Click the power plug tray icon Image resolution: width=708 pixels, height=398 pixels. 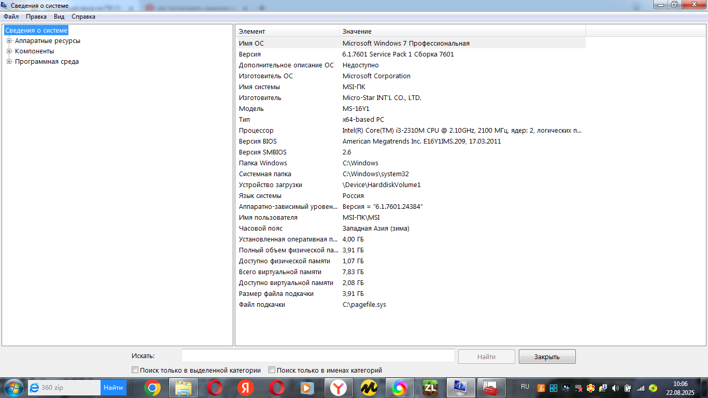[x=628, y=388]
